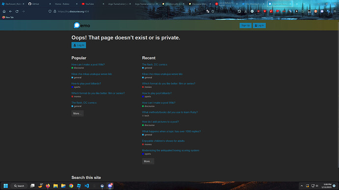Click the browser back arrow
This screenshot has height=190, width=339.
(10, 11)
